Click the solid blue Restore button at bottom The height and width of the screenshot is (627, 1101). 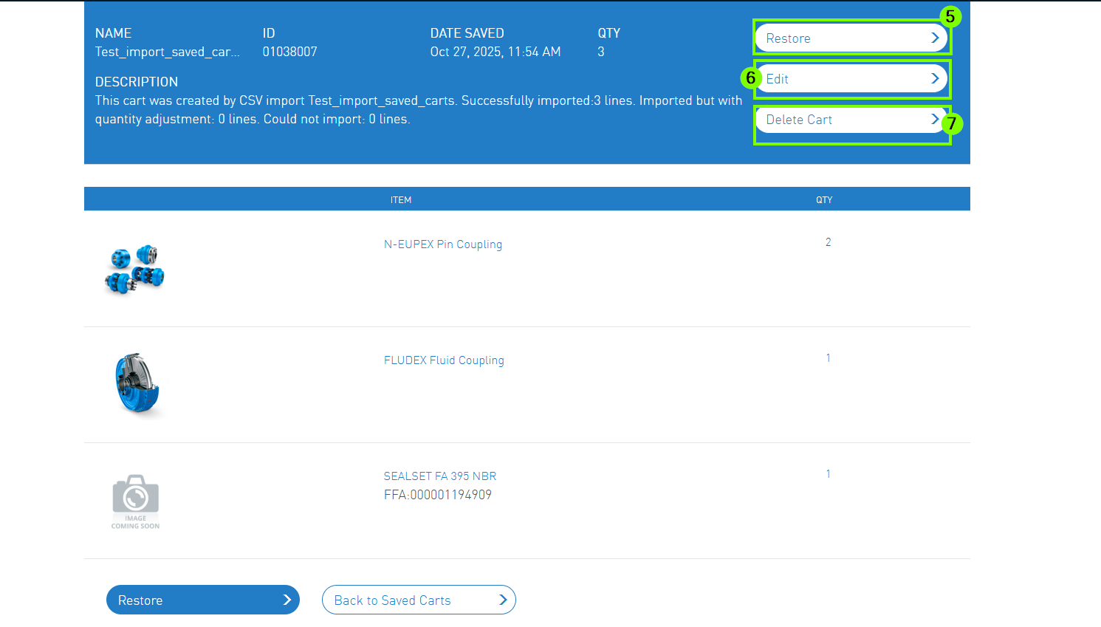(x=202, y=600)
